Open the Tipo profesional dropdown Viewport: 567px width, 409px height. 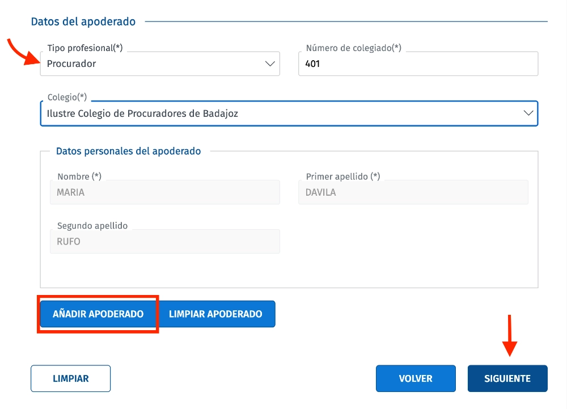[x=159, y=64]
